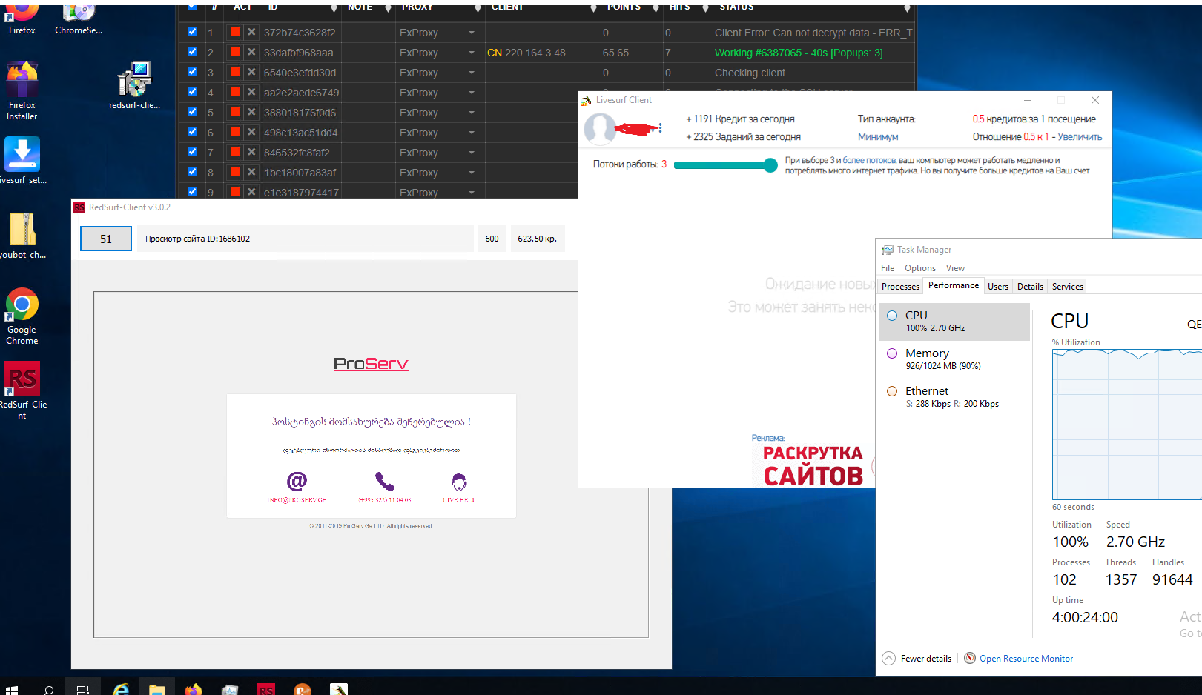Collapse Task Manager with Fewer details
Viewport: 1202px width, 695px height.
[x=917, y=658]
